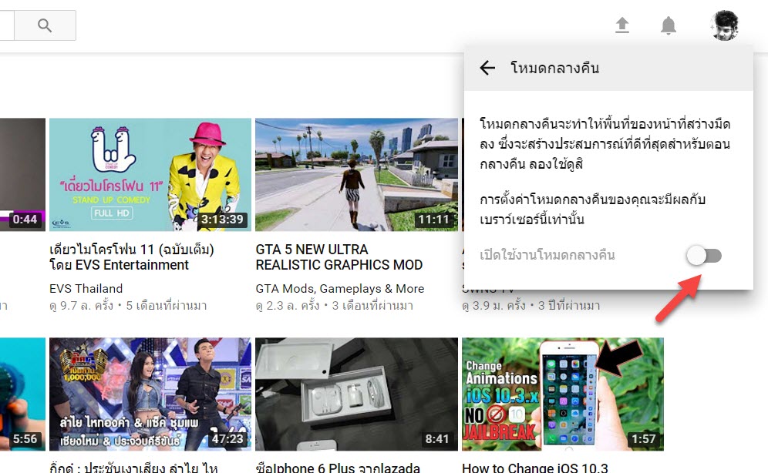Click the search input field
This screenshot has height=473, width=768.
click(x=6, y=25)
